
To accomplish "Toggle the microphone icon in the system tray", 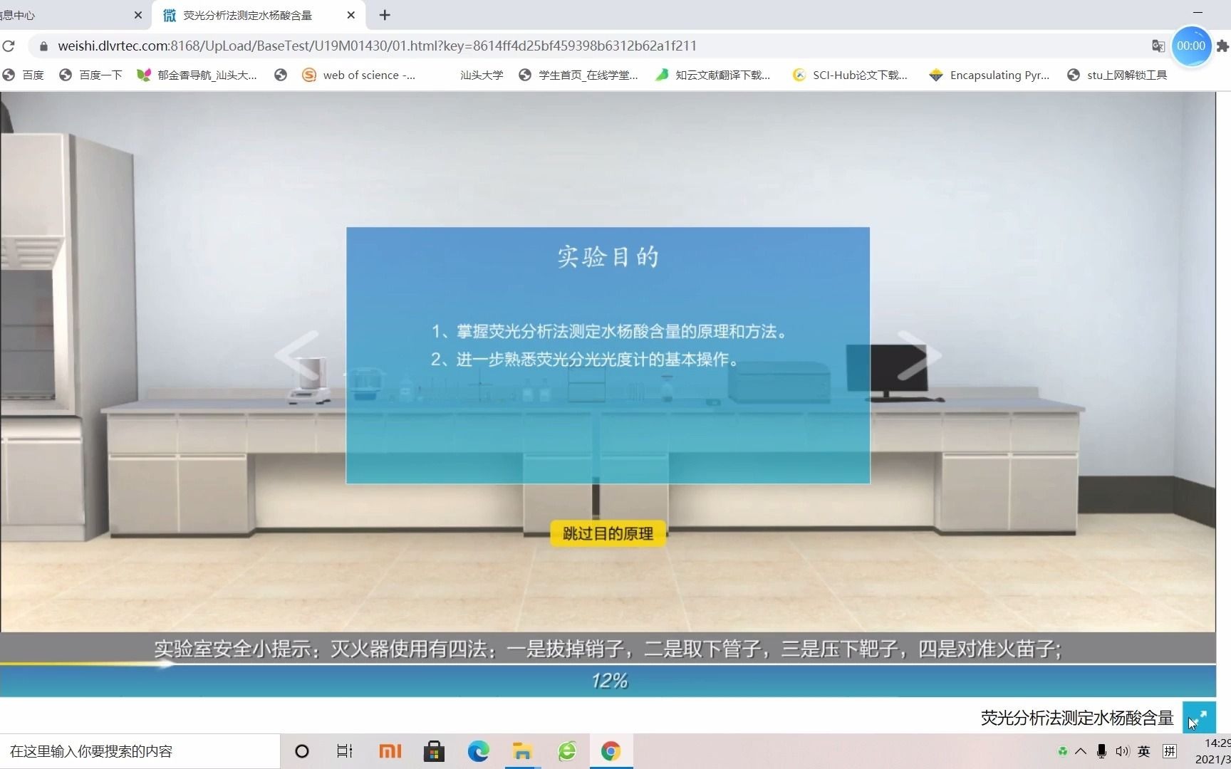I will [x=1101, y=751].
